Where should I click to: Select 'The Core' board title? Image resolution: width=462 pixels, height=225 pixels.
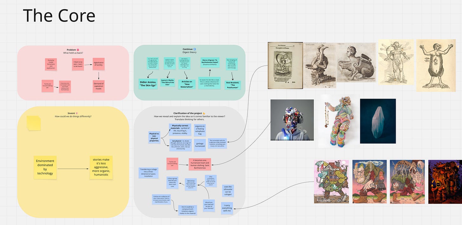(59, 15)
